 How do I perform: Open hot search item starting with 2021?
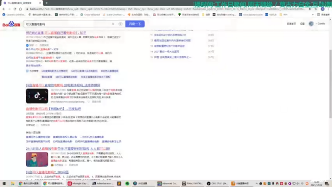pos(166,52)
